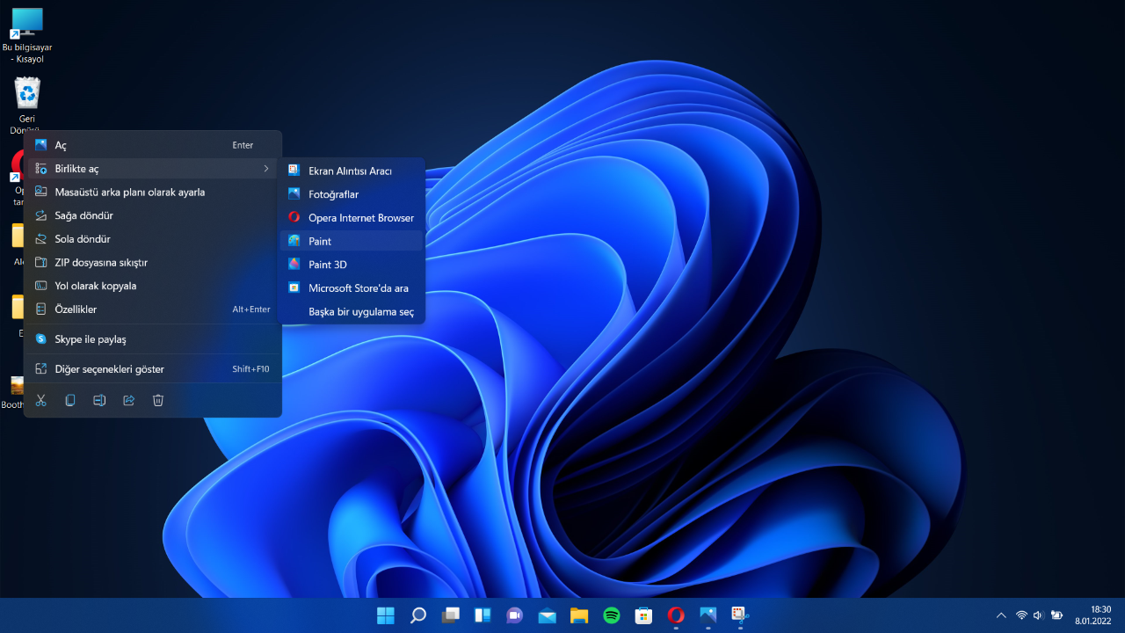
Task: Open with Fotoğraflar app
Action: point(352,194)
